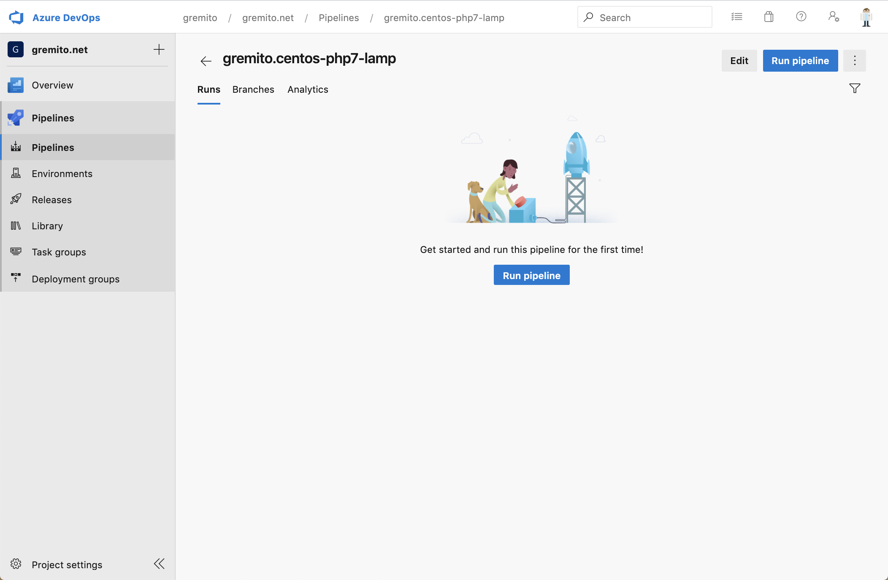The image size is (888, 580).
Task: Collapse the Pipelines section header
Action: pos(53,118)
